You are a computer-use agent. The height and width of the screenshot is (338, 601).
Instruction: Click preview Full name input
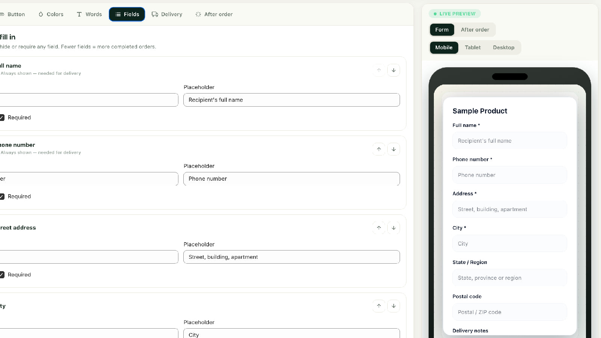coord(510,141)
